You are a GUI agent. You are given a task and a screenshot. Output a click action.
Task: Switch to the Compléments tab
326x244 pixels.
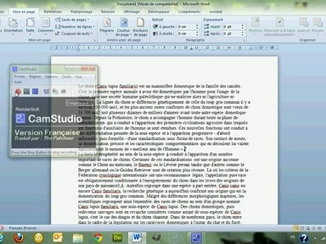[x=189, y=12]
